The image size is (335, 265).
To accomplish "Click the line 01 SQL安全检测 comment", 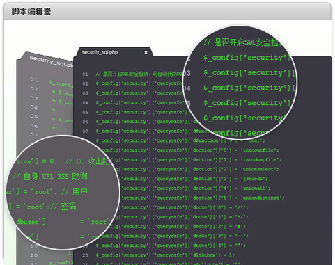I will pyautogui.click(x=139, y=74).
